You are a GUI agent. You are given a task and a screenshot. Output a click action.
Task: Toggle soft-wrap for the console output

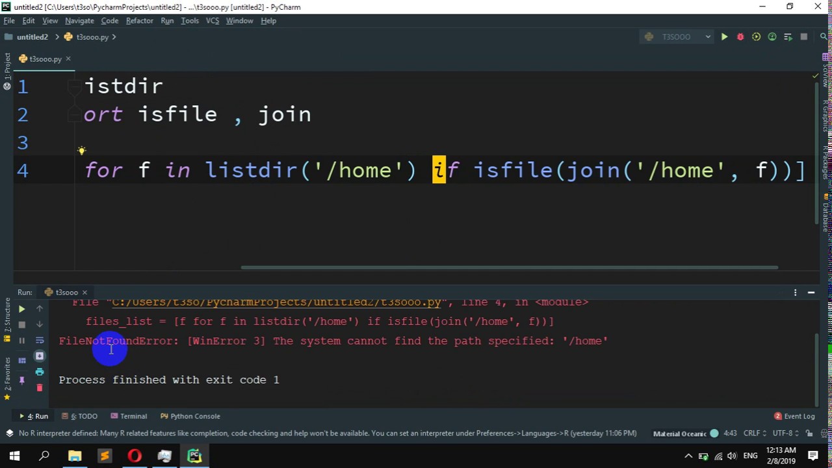[40, 340]
